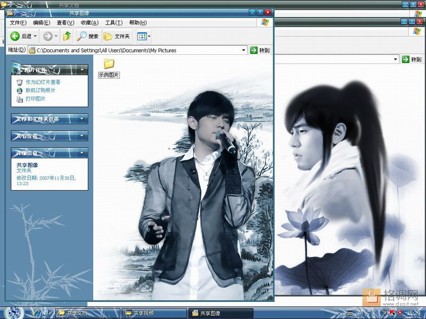Click the 示例图片 folder label

pos(109,75)
